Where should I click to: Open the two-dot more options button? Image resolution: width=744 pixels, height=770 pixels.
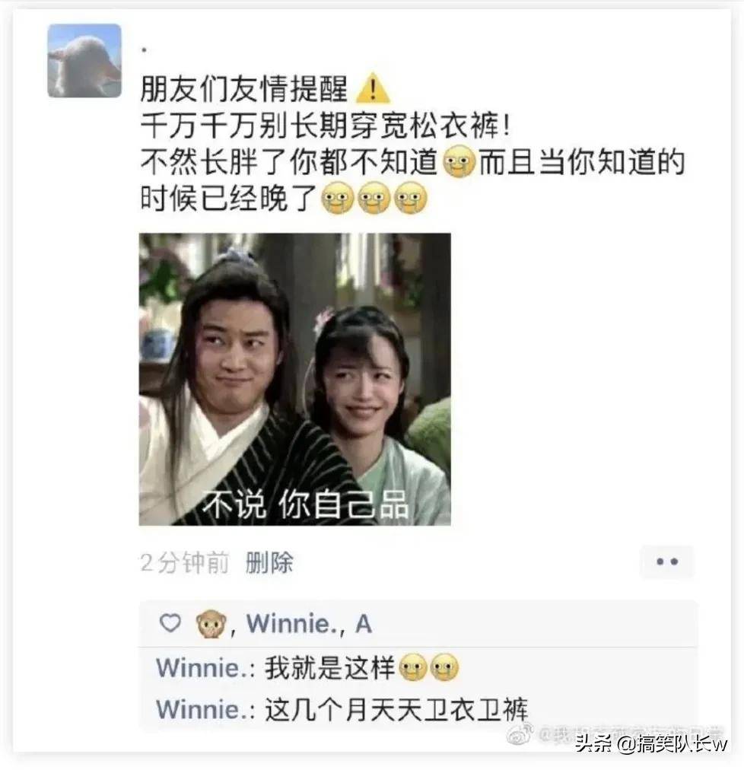click(667, 562)
